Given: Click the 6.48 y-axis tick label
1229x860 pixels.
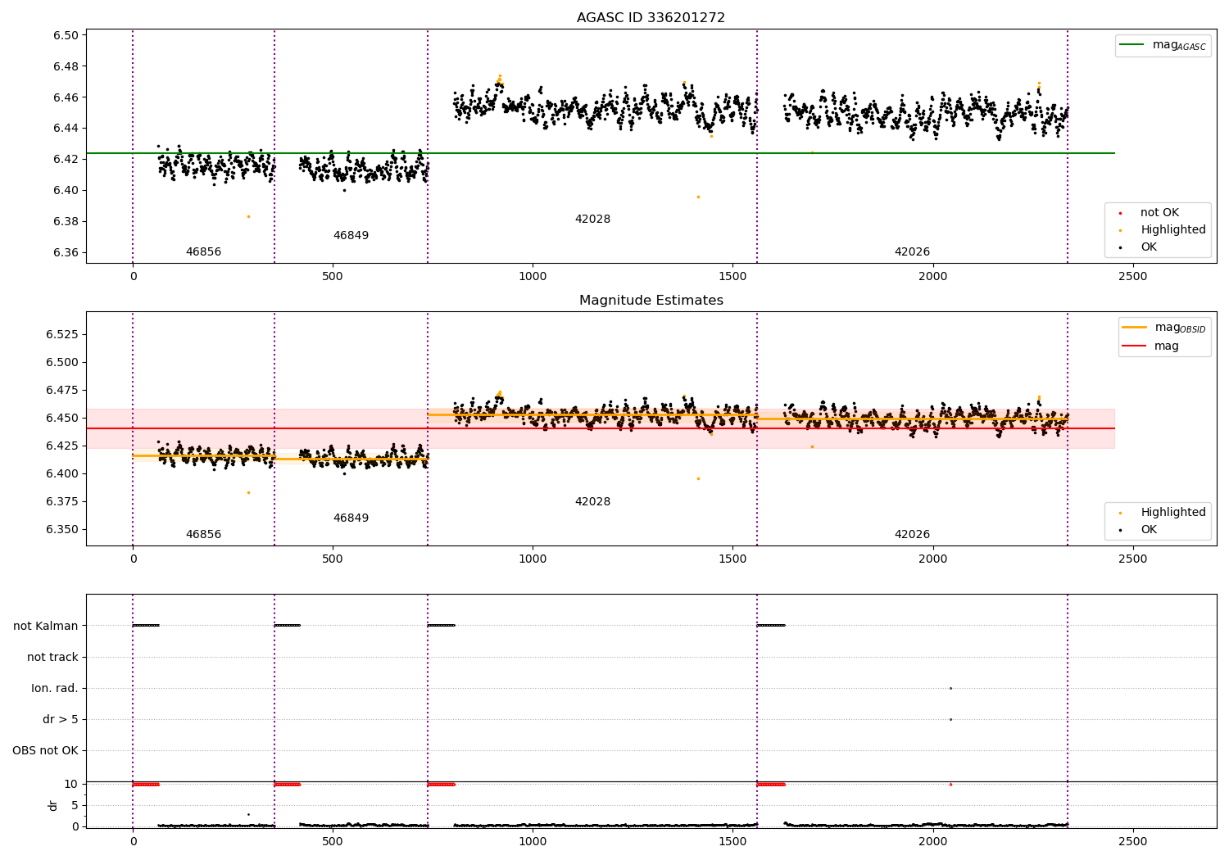Looking at the screenshot, I should tap(66, 66).
